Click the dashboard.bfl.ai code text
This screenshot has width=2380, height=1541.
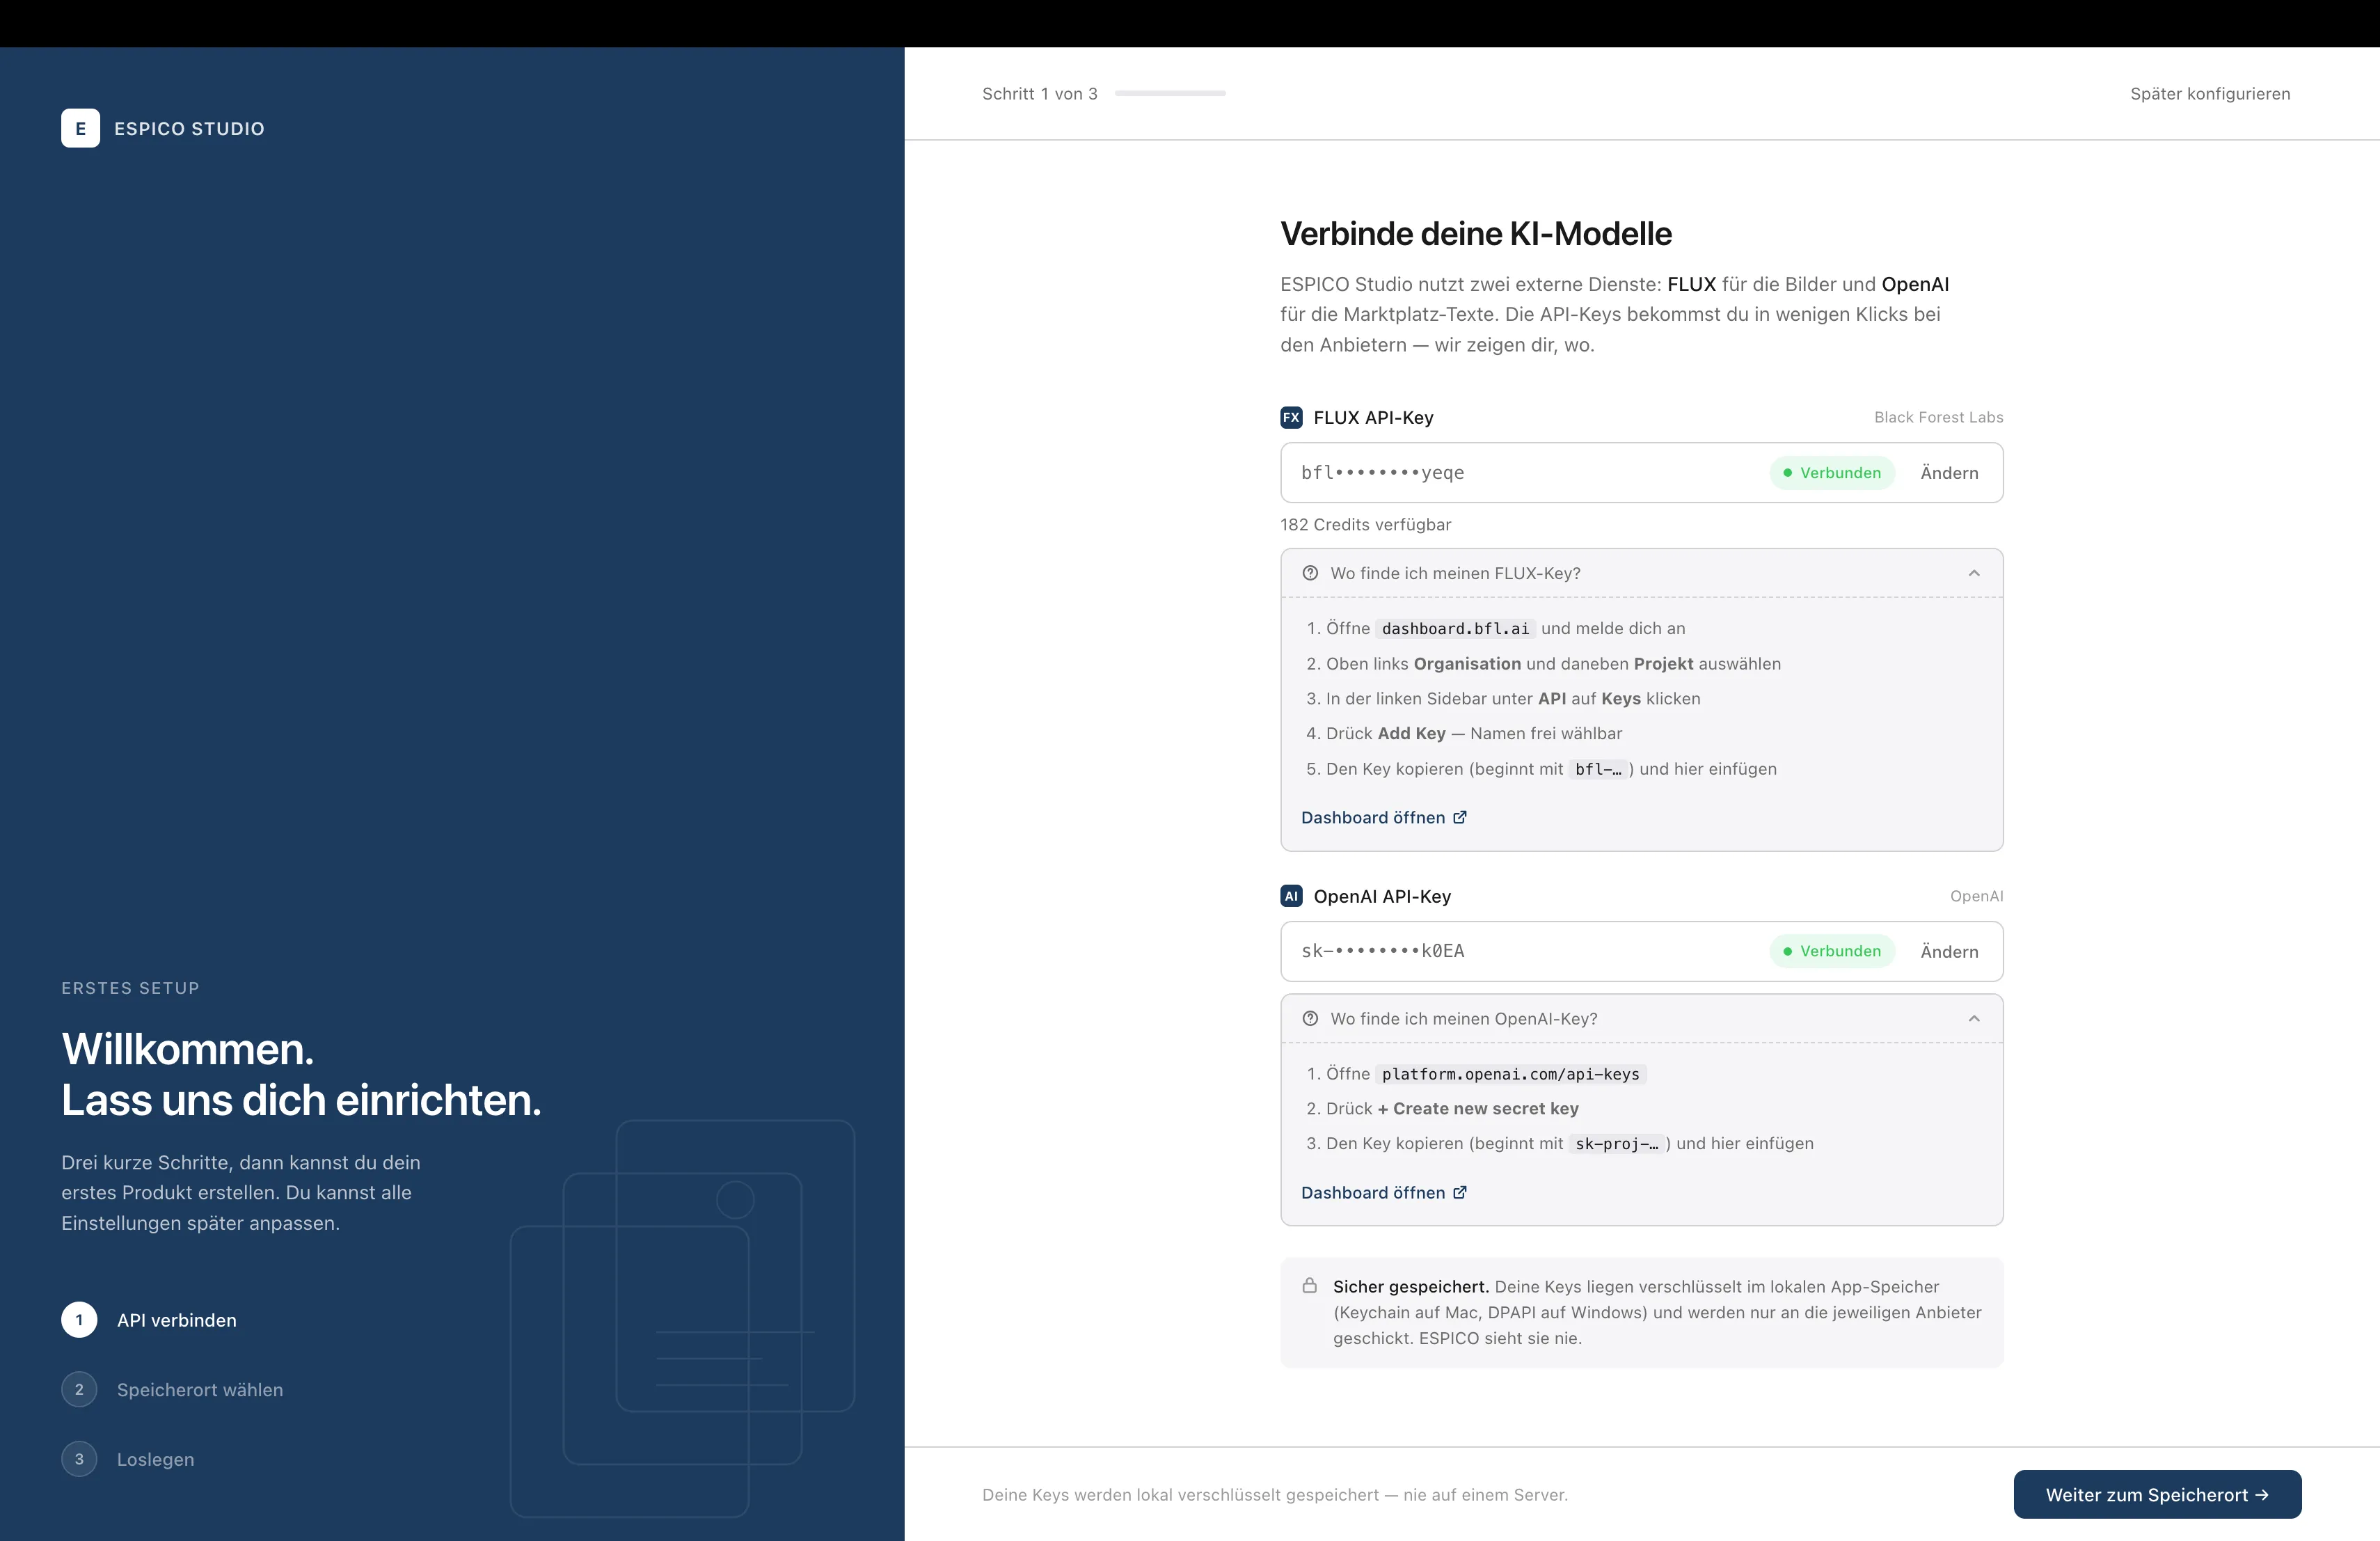pos(1455,628)
